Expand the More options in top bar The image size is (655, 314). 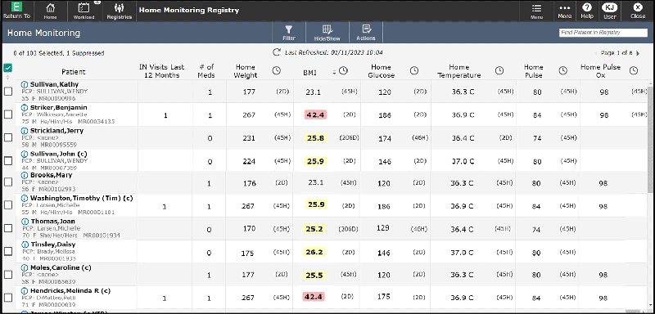(564, 11)
